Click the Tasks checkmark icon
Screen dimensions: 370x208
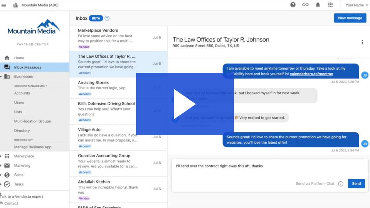[7, 184]
